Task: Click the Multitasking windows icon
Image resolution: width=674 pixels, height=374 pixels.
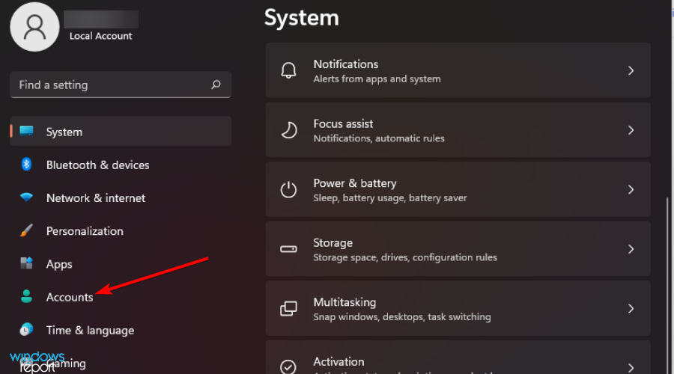Action: pyautogui.click(x=288, y=308)
